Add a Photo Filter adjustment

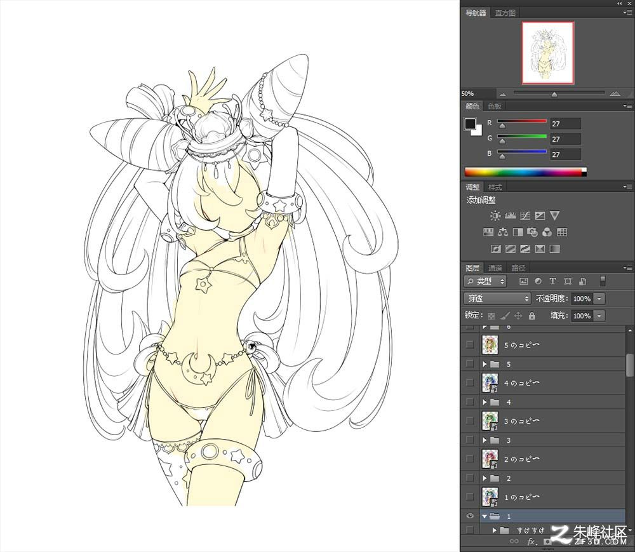click(x=533, y=232)
